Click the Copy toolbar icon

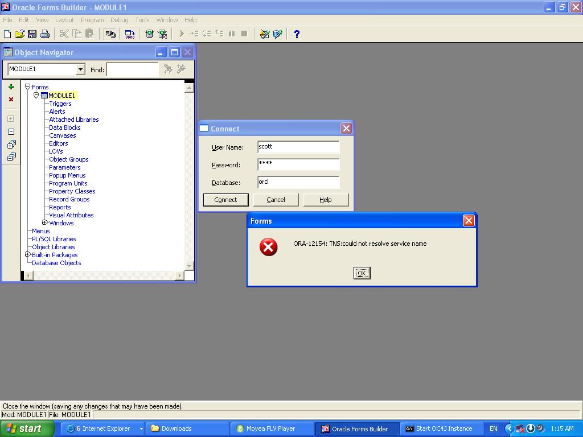point(77,34)
